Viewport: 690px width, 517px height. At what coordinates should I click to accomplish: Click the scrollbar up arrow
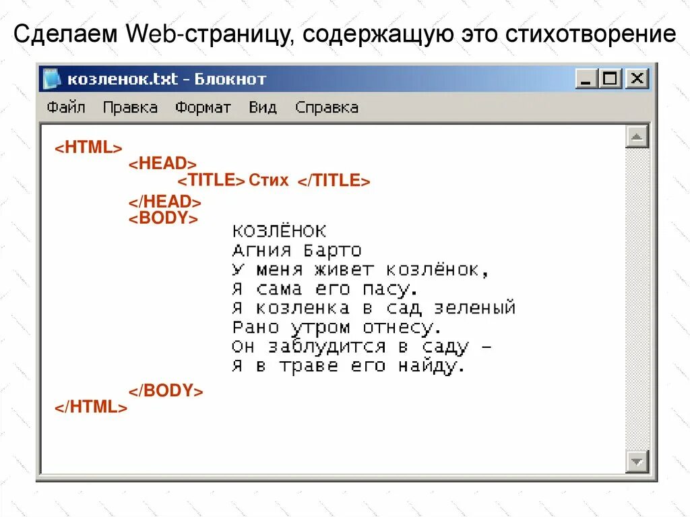(637, 137)
